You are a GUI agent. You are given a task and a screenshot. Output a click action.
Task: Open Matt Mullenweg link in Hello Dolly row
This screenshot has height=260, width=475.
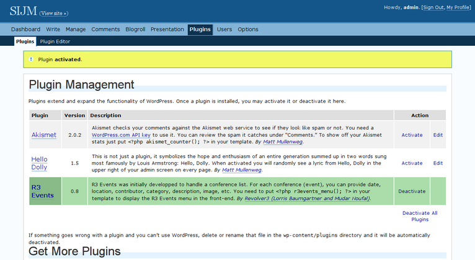[x=242, y=170]
